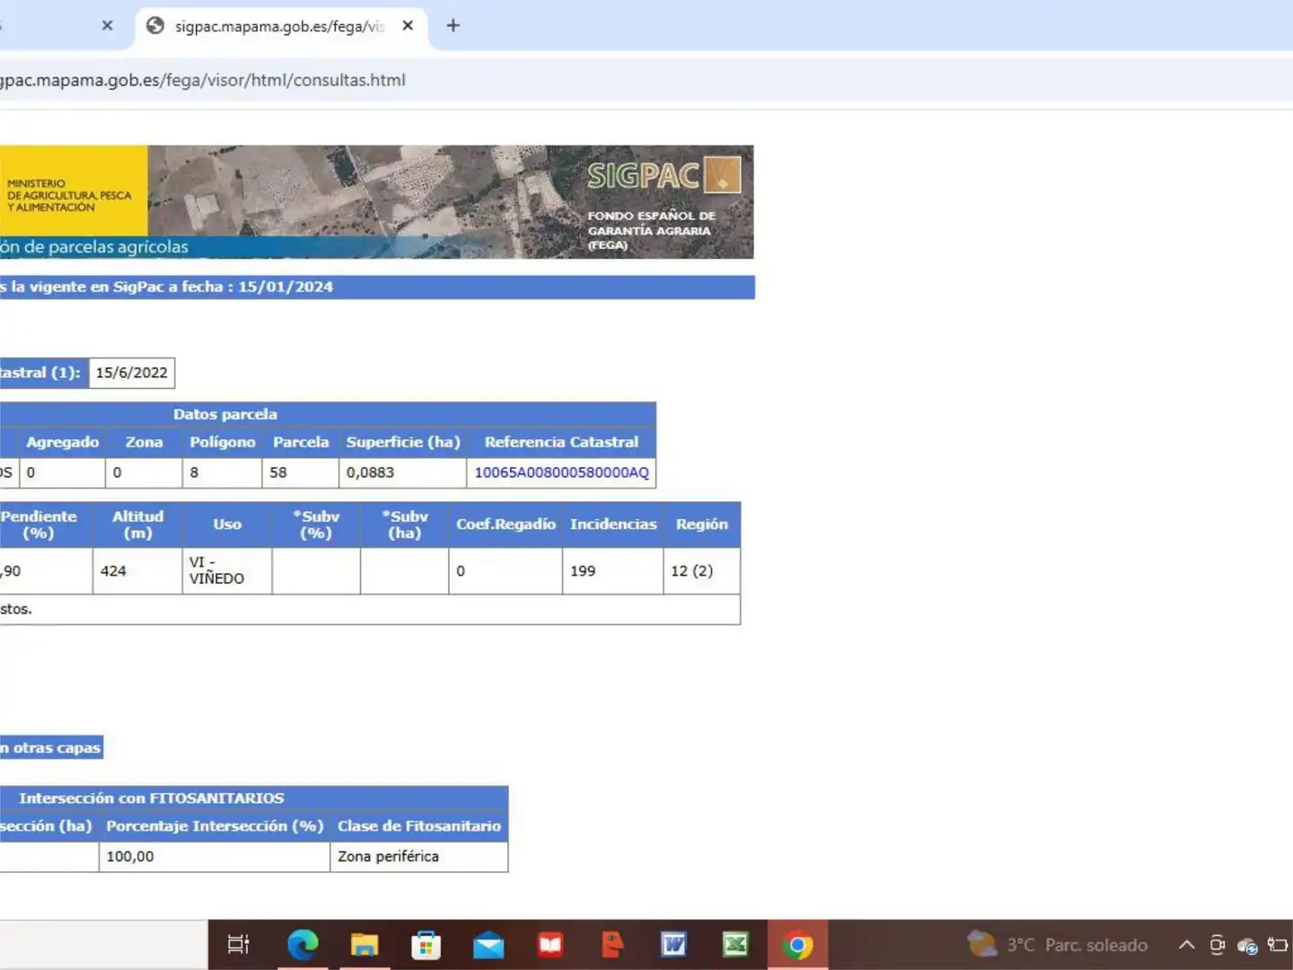This screenshot has height=970, width=1293.
Task: Click the Clase de Fitosanitario column header
Action: (419, 826)
